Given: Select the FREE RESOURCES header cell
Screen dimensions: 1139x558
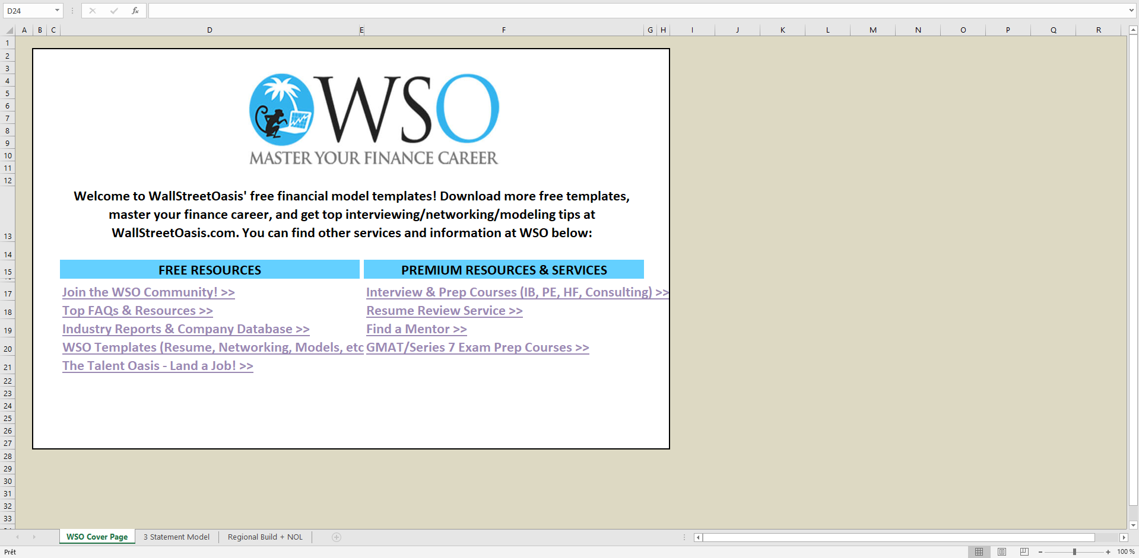Looking at the screenshot, I should (x=210, y=270).
